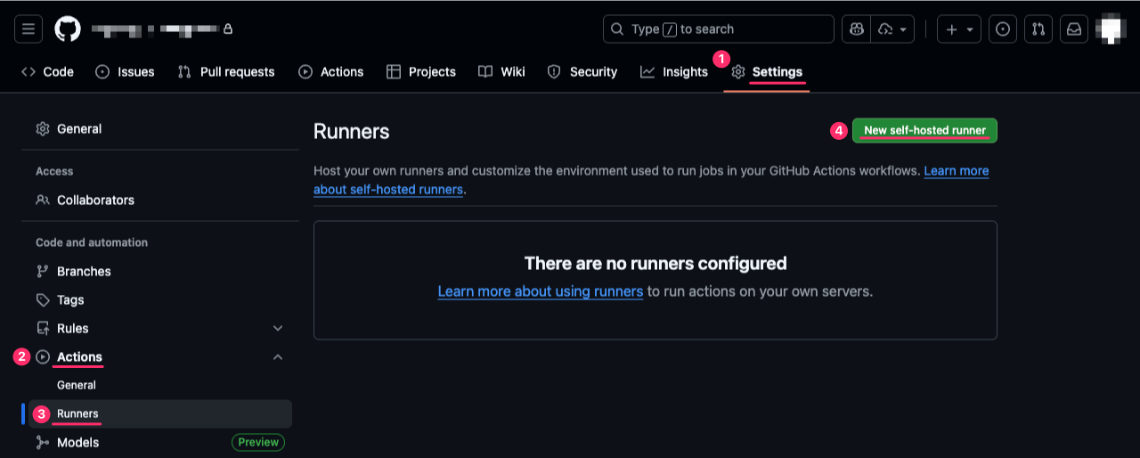The height and width of the screenshot is (458, 1140).
Task: Open Models preview sidebar item
Action: point(77,443)
